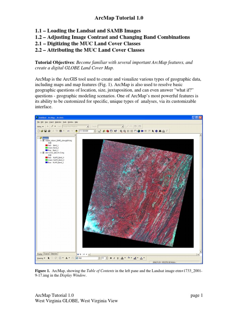Screen dimensions: 238x318
Task: Choose the Identify info tool
Action: pos(156,131)
